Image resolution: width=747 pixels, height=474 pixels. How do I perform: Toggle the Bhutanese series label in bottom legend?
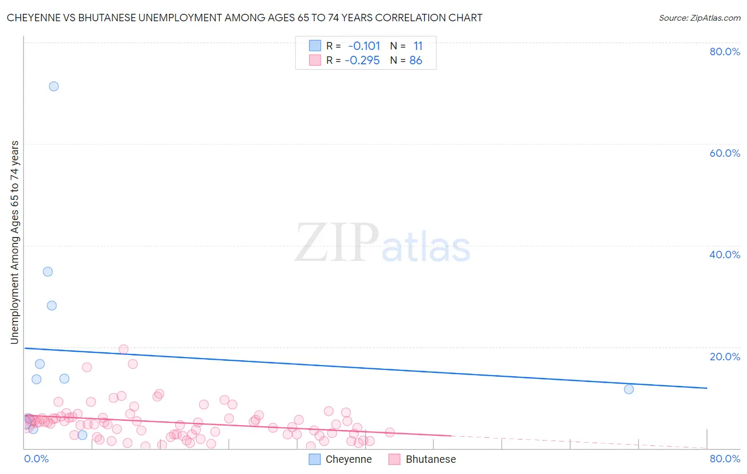pos(430,459)
